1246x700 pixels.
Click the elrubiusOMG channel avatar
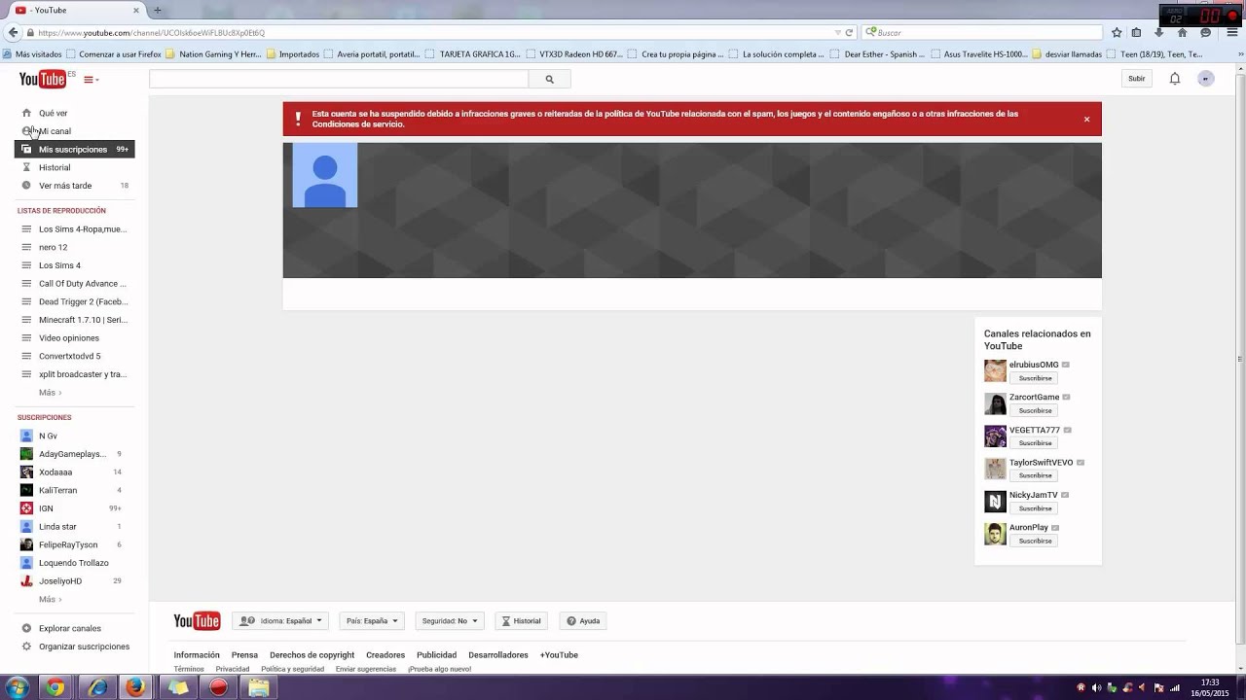point(995,370)
